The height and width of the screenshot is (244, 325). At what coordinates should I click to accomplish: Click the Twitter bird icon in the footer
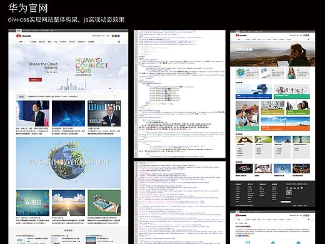point(298,188)
